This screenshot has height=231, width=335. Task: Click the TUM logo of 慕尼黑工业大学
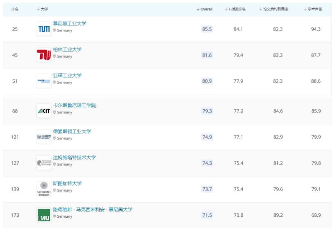click(44, 29)
